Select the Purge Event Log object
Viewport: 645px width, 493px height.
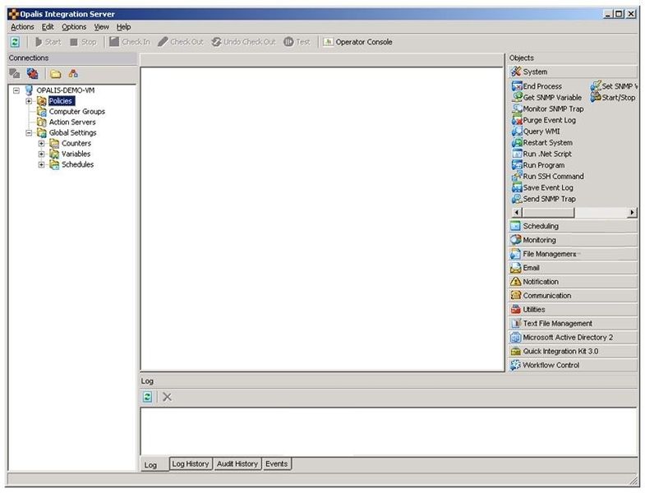pyautogui.click(x=544, y=120)
